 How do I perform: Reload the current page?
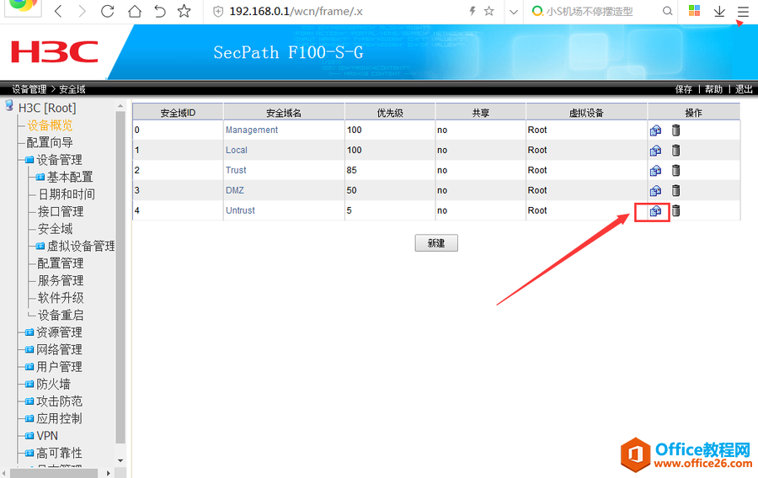107,11
